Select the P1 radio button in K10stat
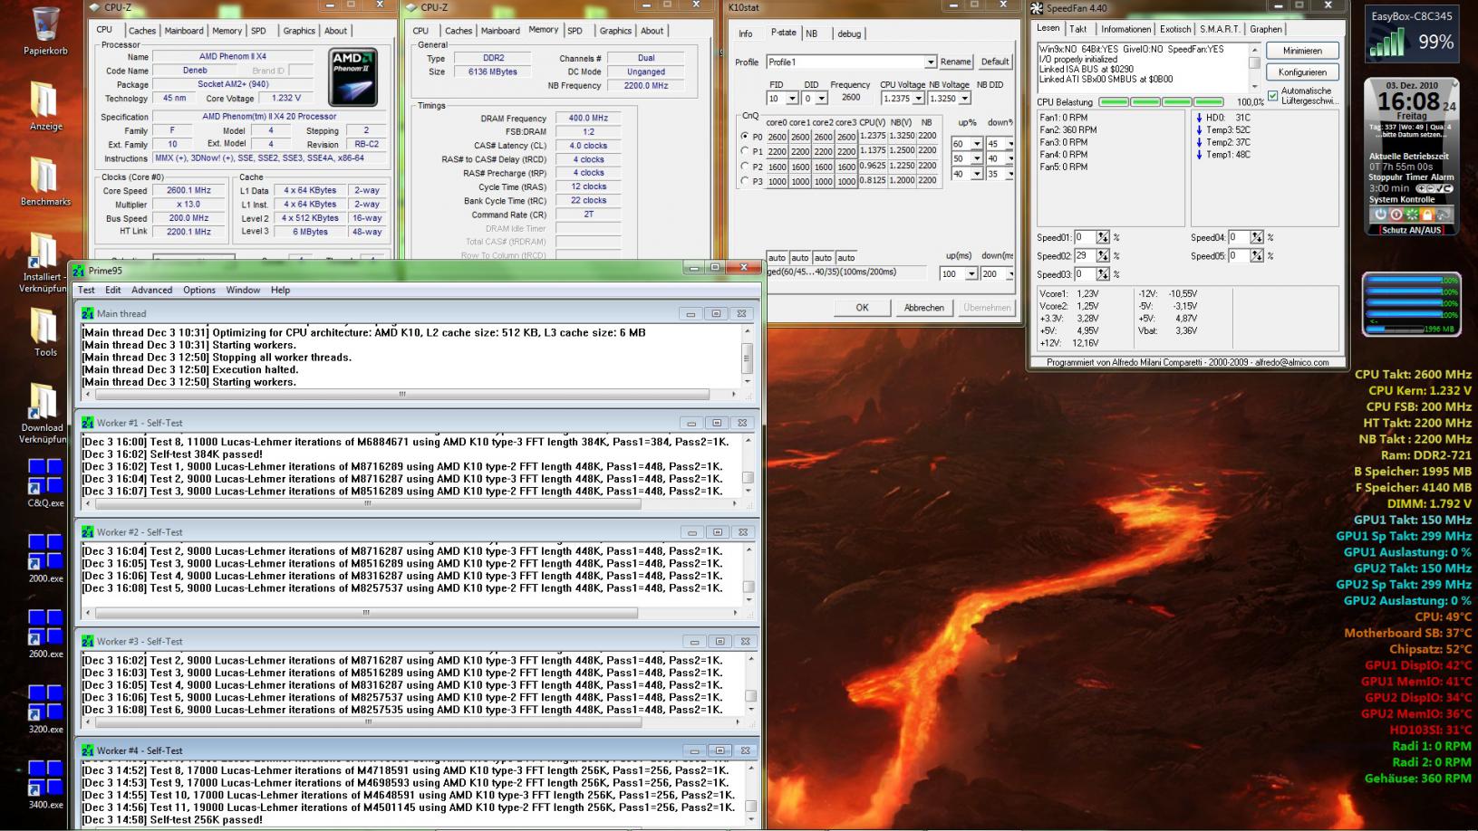This screenshot has width=1478, height=831. tap(745, 151)
